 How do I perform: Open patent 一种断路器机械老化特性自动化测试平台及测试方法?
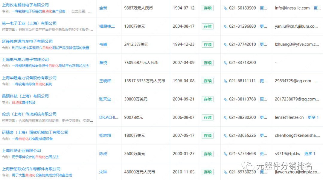point(50,66)
